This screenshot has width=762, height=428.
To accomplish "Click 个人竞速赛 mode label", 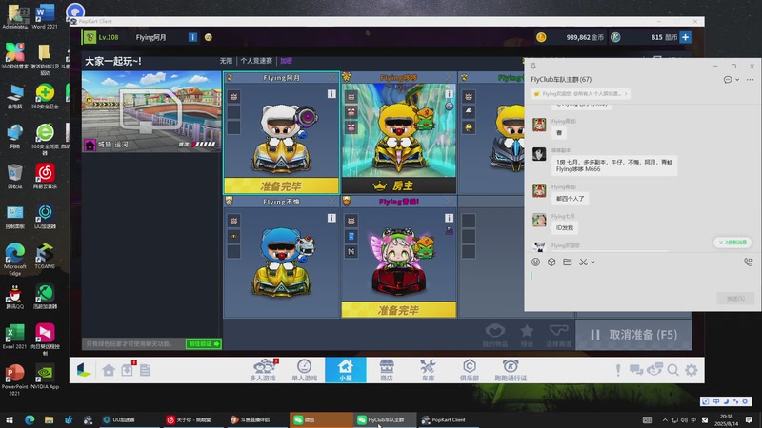I will click(x=256, y=61).
